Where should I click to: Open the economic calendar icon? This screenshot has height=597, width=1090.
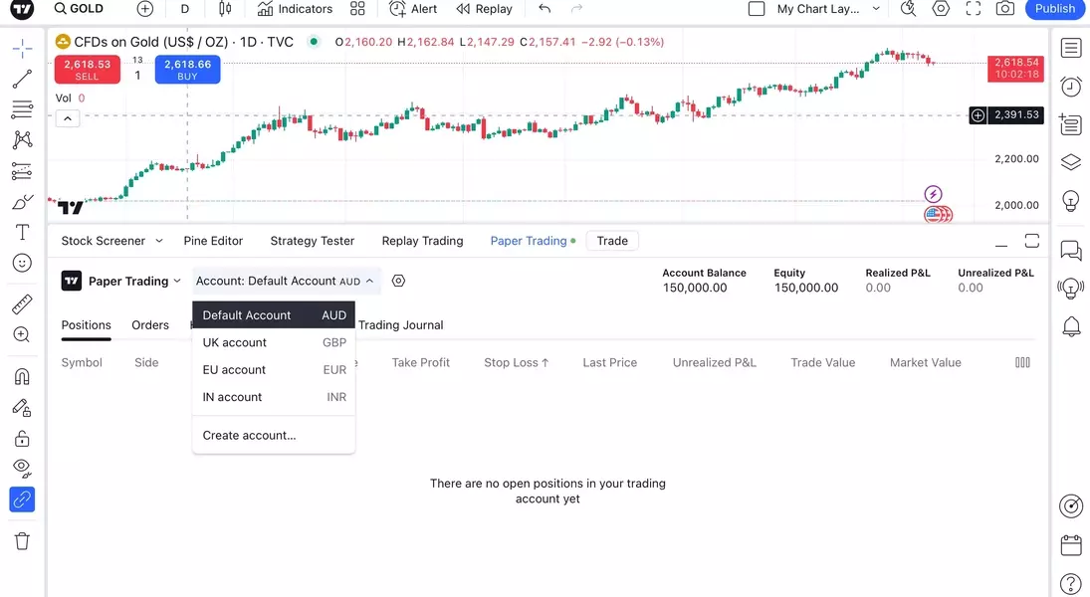click(x=1071, y=545)
